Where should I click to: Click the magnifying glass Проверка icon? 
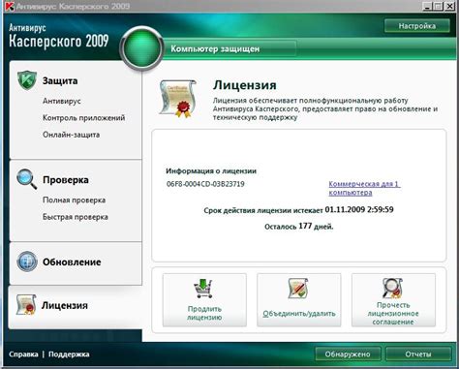click(x=27, y=179)
